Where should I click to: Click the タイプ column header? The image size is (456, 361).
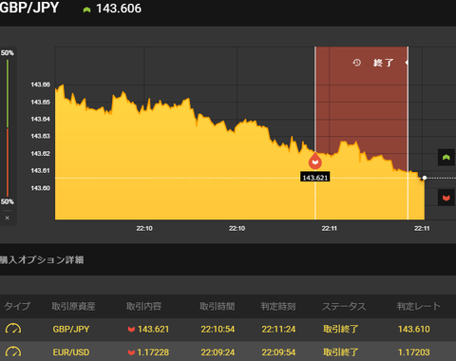(x=17, y=306)
